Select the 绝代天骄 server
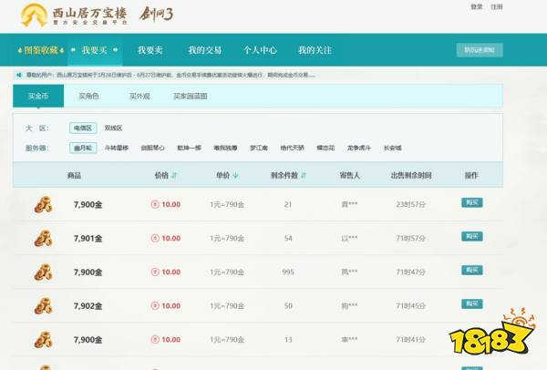547x370 pixels. (292, 148)
